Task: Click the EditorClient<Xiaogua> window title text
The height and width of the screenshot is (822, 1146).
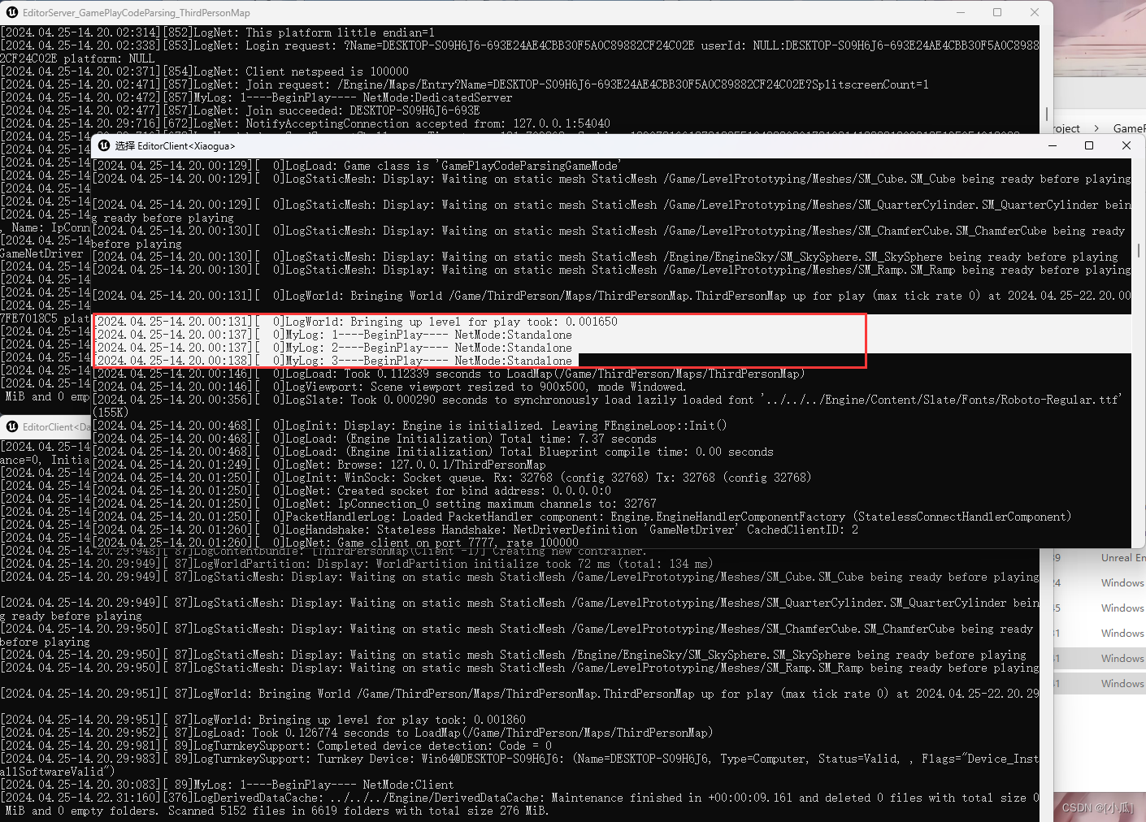Action: tap(176, 146)
